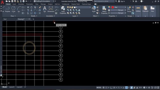Screen dimensions: 160x90
Task: Toggle group selection on/off
Action: click(x=133, y=13)
